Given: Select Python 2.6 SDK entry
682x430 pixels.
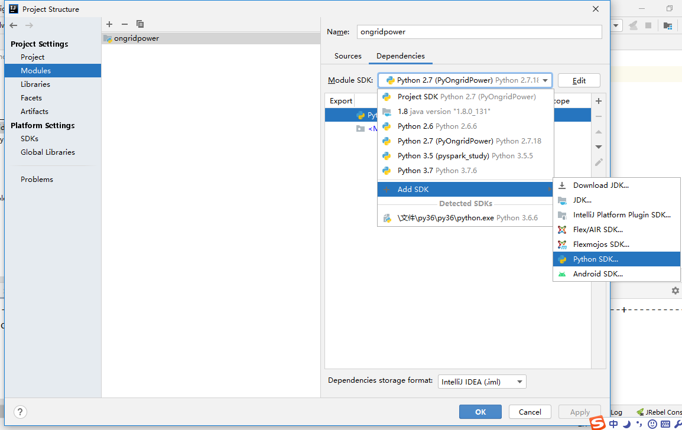Looking at the screenshot, I should (x=465, y=126).
